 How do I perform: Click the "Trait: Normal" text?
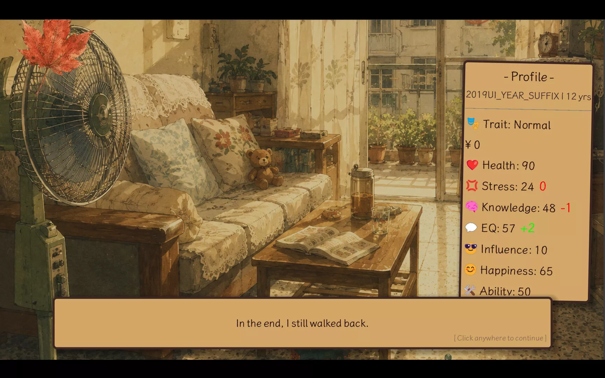point(517,125)
